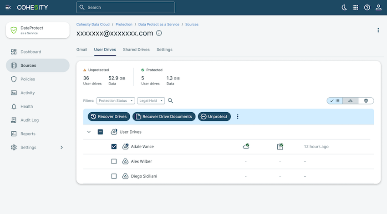
Task: Open the filter search magnifier
Action: (x=170, y=100)
